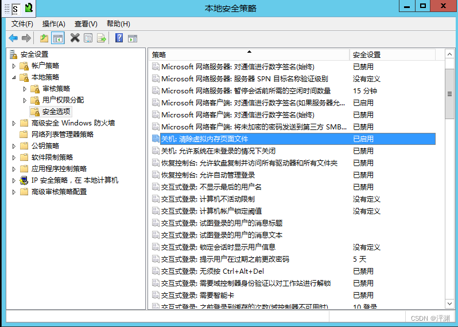Click the Properties toolbar icon
The image size is (458, 327).
click(x=88, y=38)
